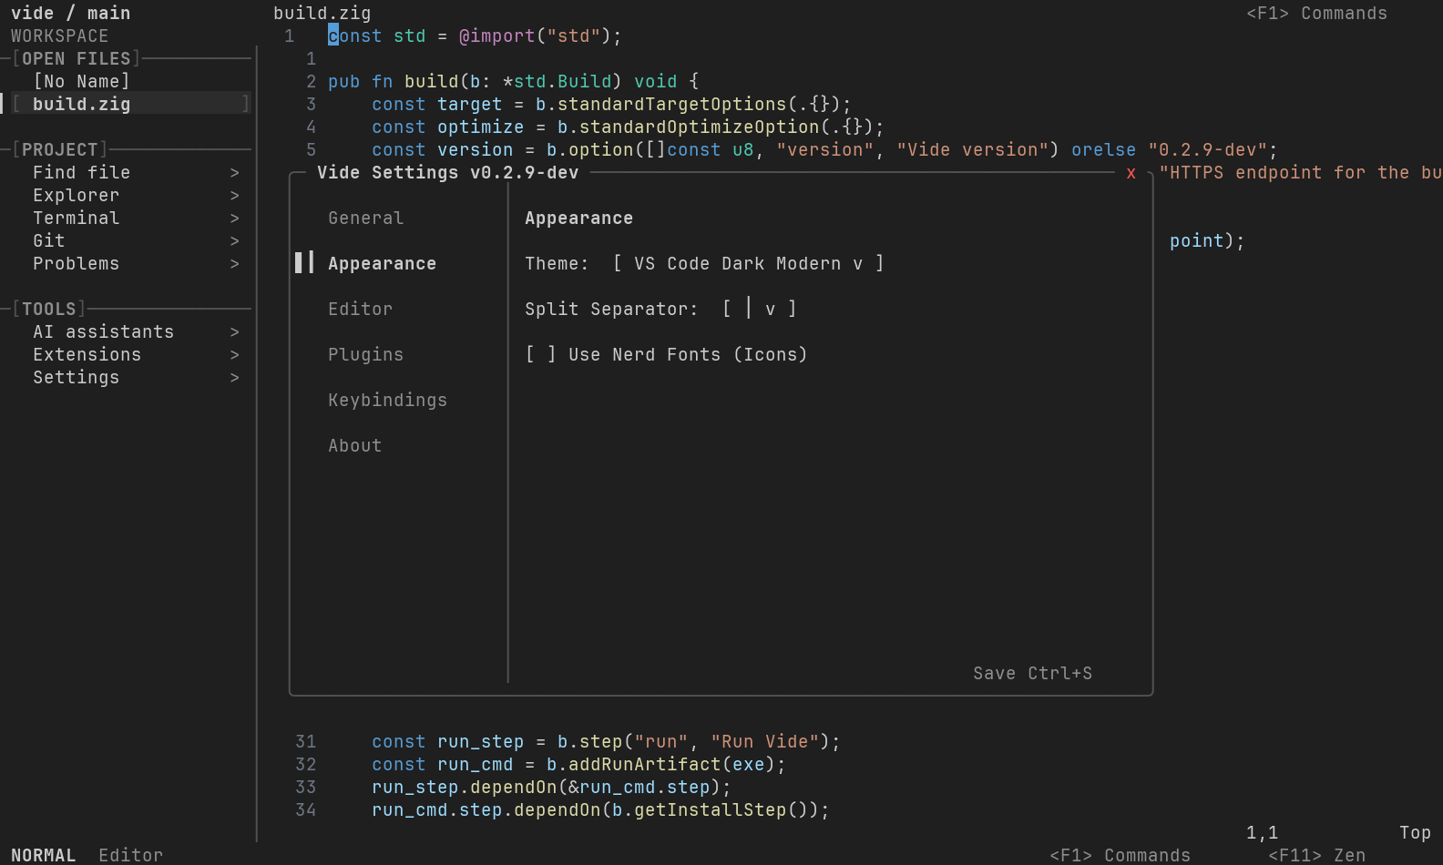Switch to Editor settings tab
The width and height of the screenshot is (1443, 865).
pos(360,310)
